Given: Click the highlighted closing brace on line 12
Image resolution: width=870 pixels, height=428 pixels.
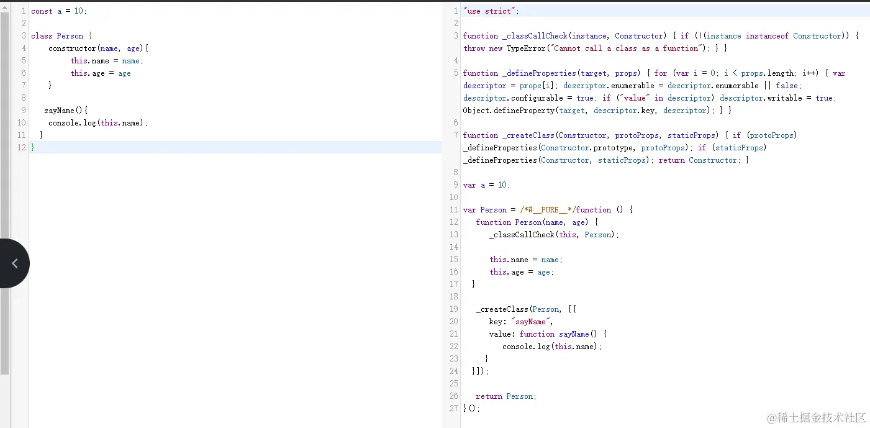Looking at the screenshot, I should (33, 148).
